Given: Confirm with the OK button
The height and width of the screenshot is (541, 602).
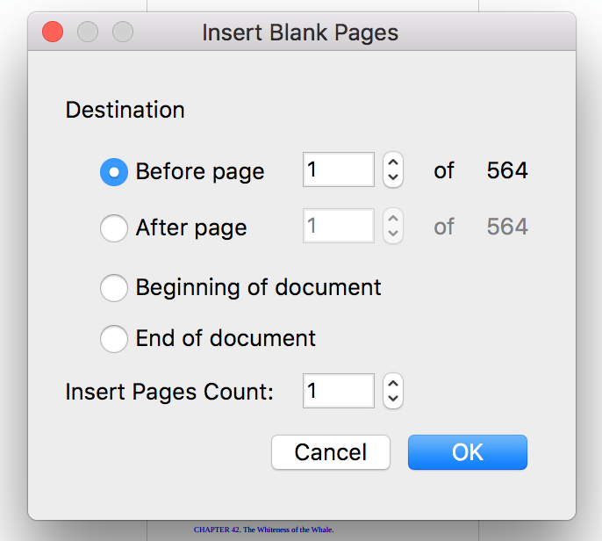Looking at the screenshot, I should pos(468,452).
